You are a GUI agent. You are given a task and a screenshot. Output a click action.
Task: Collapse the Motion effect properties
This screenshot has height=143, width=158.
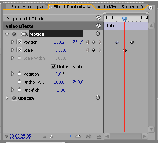[7, 34]
